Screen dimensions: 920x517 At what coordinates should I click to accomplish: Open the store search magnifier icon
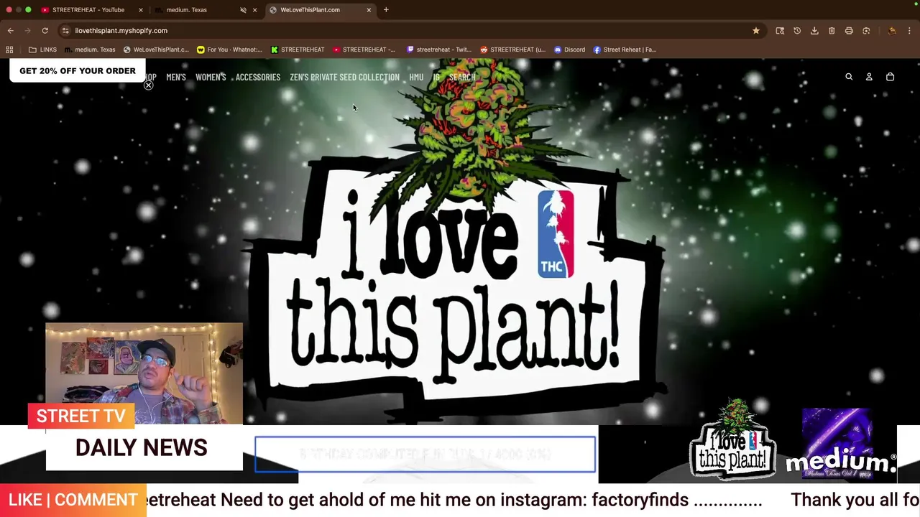pos(849,77)
